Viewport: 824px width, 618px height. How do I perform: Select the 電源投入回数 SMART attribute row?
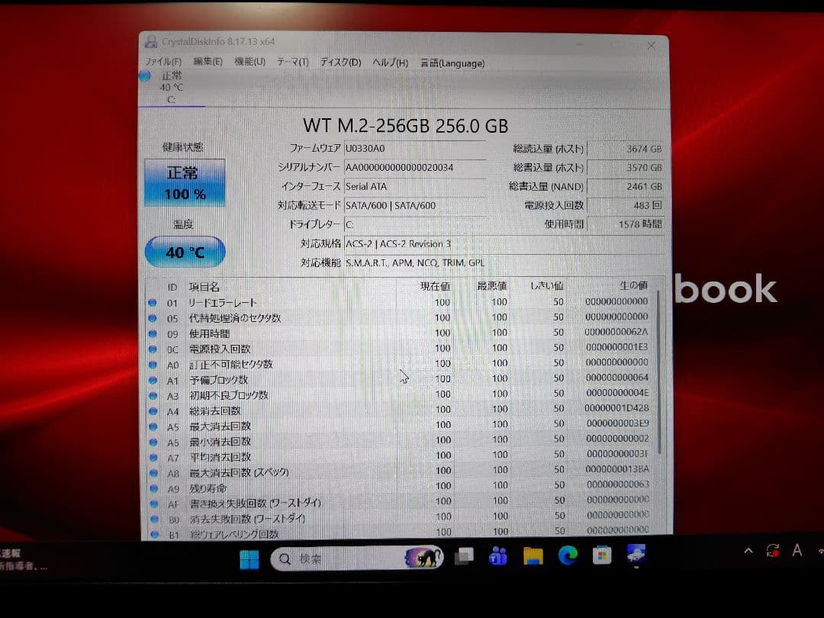[401, 349]
